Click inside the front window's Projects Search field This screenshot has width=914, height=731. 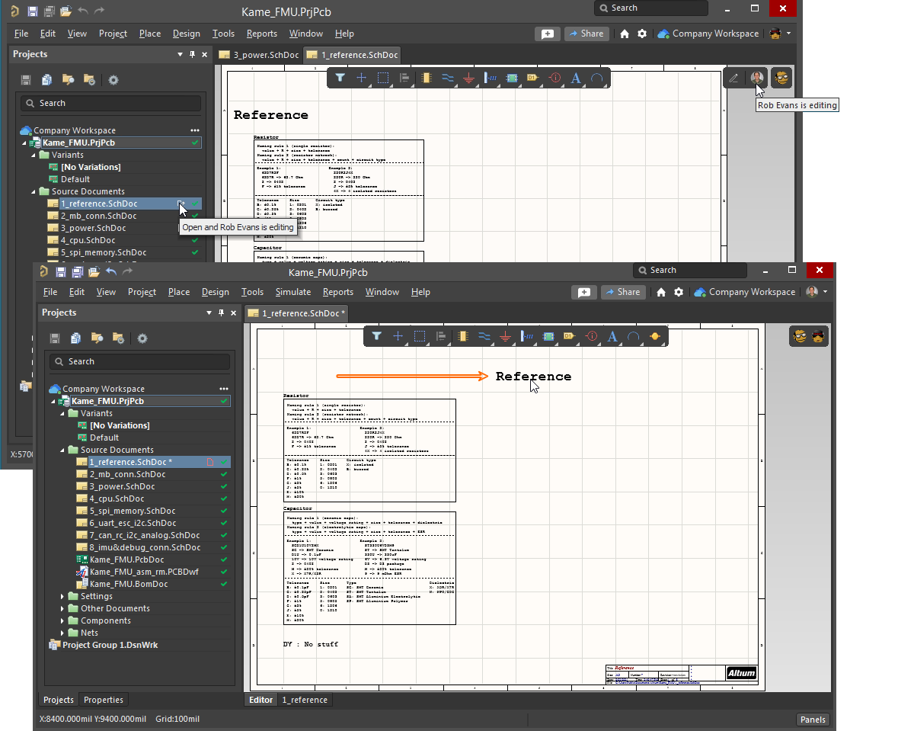click(x=139, y=361)
